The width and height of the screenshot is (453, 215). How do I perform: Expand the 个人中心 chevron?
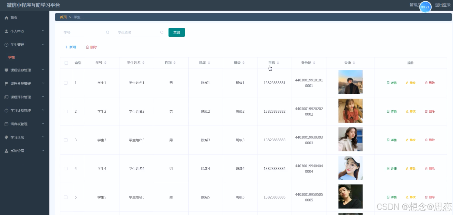43,31
